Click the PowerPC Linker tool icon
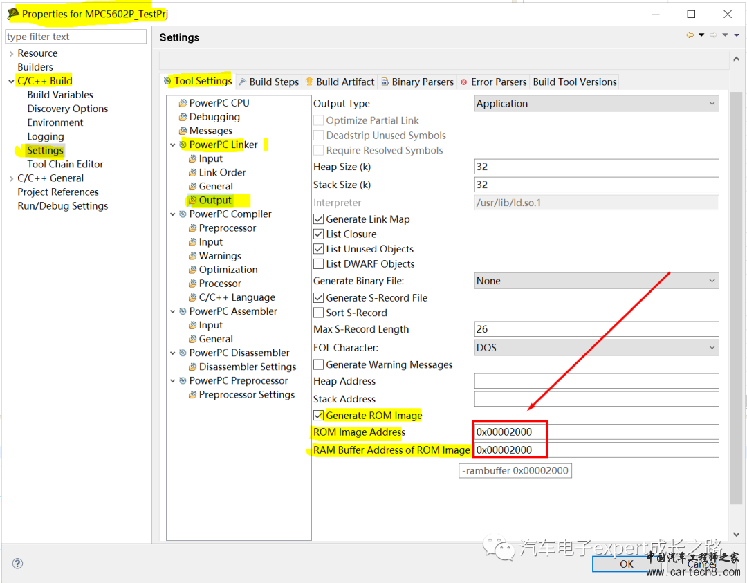This screenshot has height=583, width=747. (x=183, y=145)
